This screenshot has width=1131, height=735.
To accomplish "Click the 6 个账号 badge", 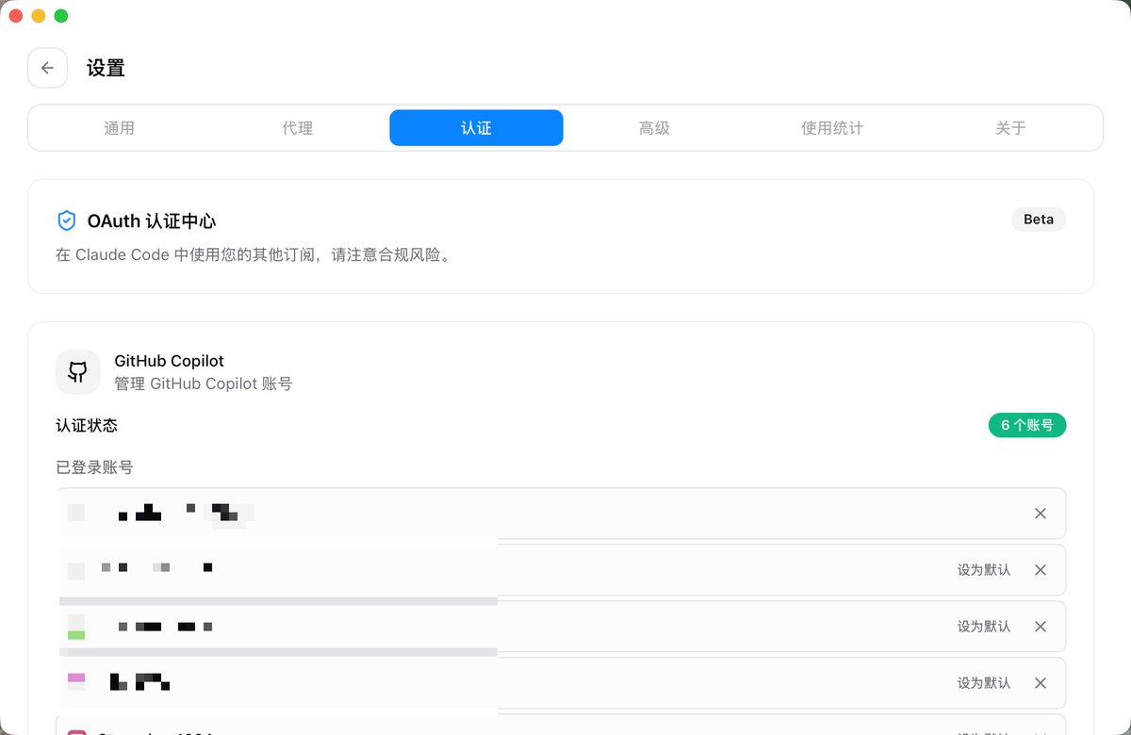I will [x=1027, y=425].
